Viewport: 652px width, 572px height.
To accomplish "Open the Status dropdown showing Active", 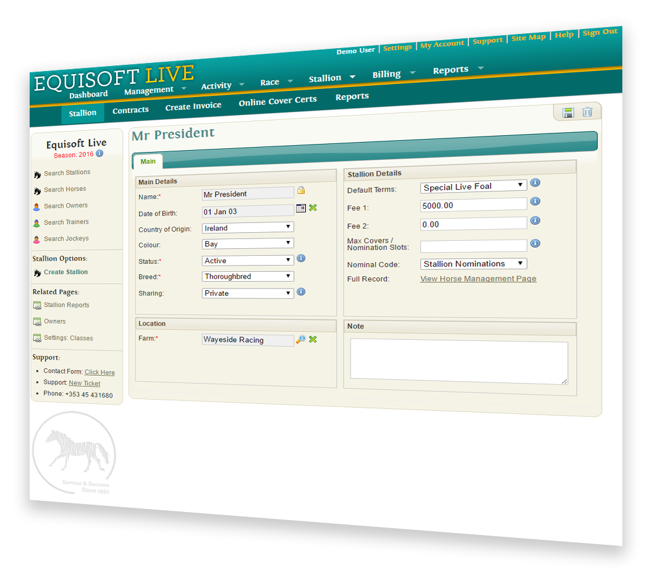I will pos(248,260).
